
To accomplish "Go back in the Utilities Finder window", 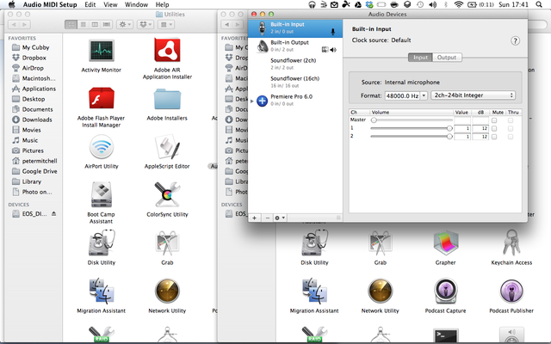I will pos(14,25).
